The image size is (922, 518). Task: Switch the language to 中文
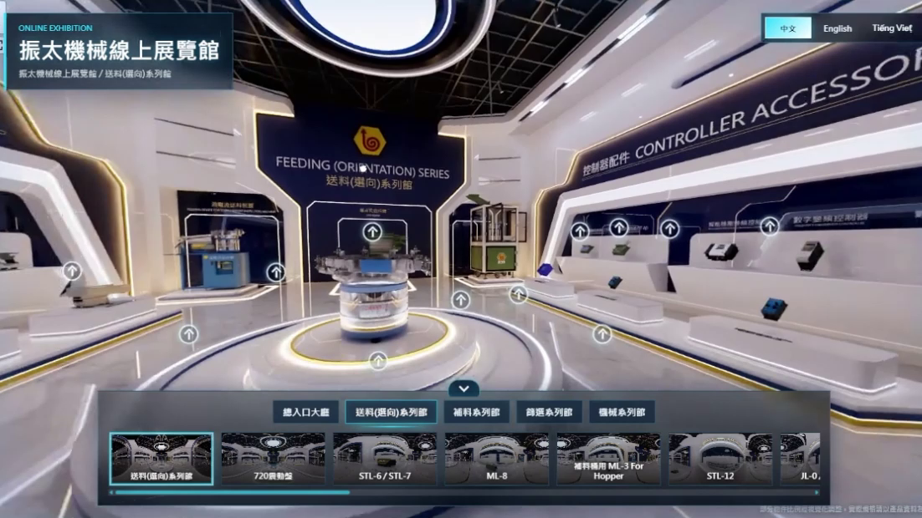788,28
